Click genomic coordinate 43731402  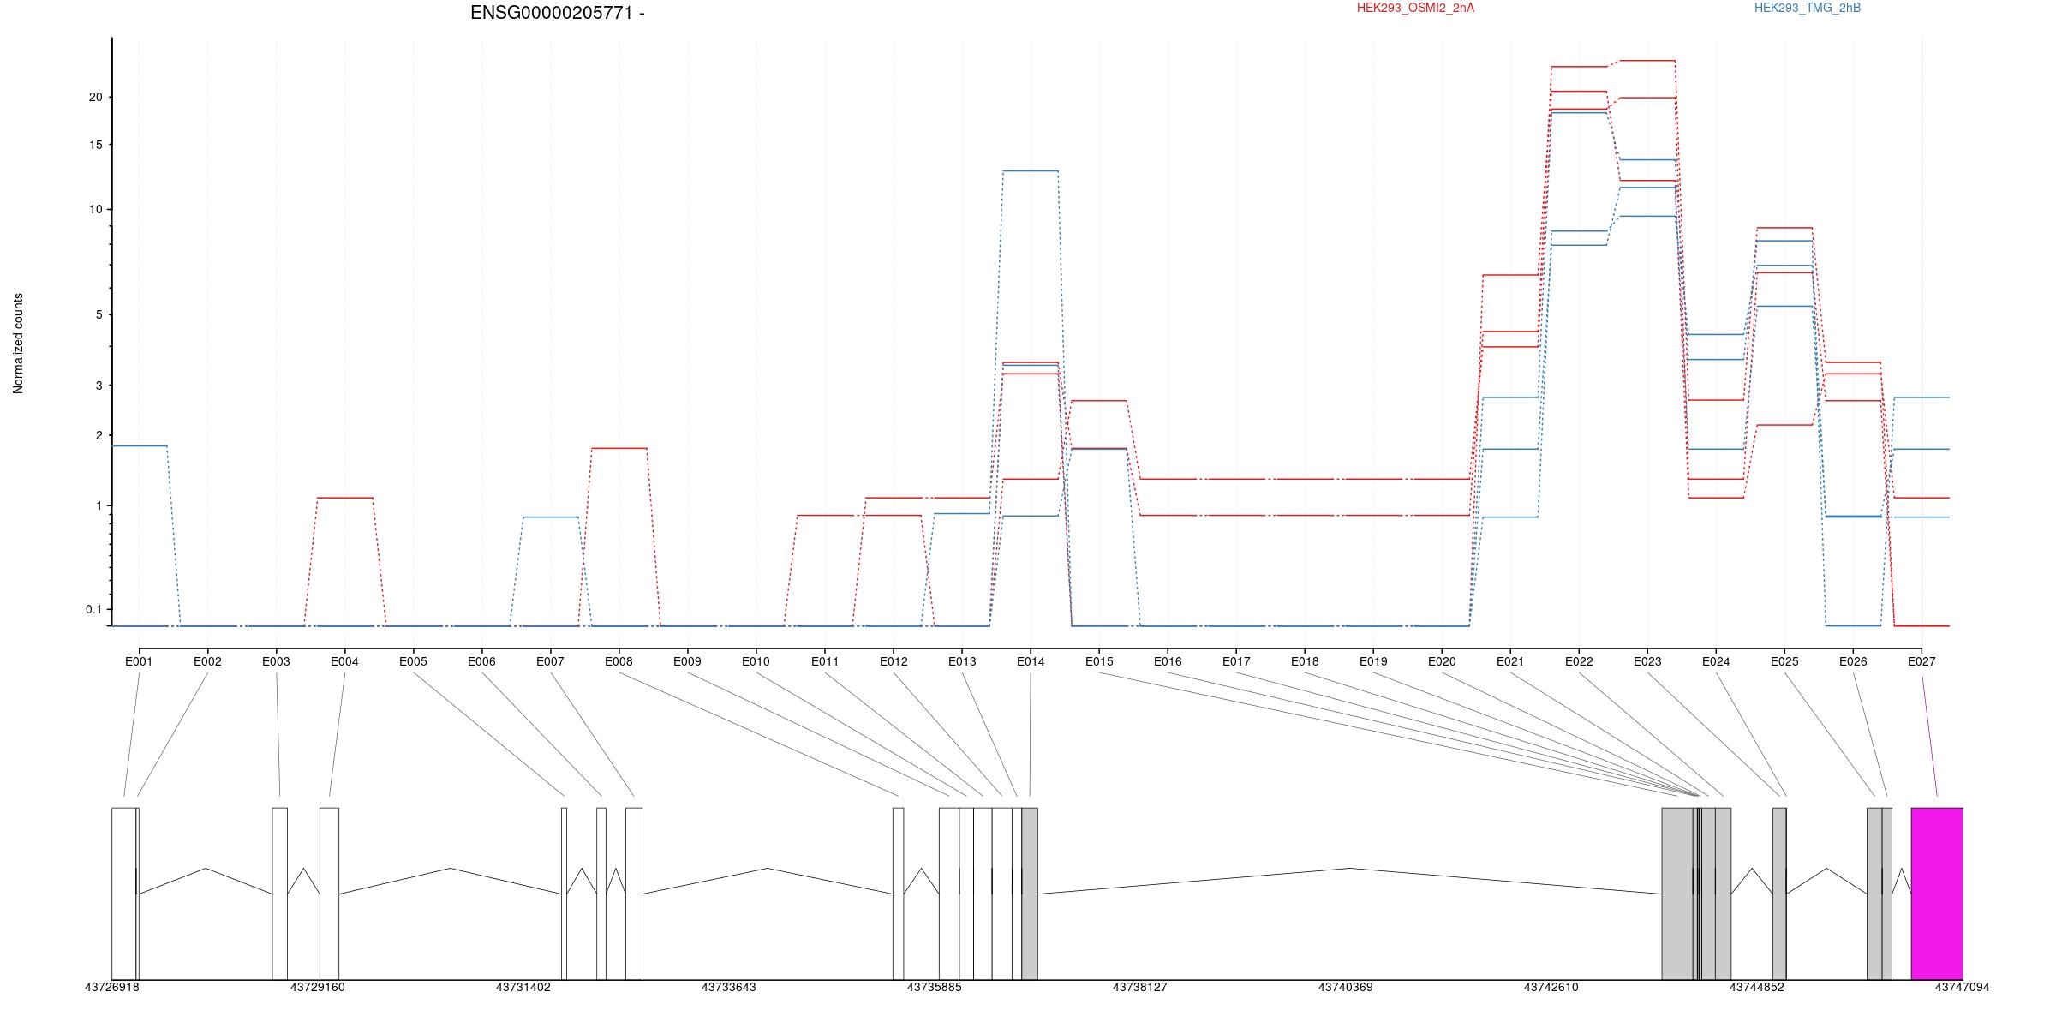tap(523, 987)
